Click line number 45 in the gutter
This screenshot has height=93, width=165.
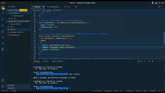pos(35,43)
